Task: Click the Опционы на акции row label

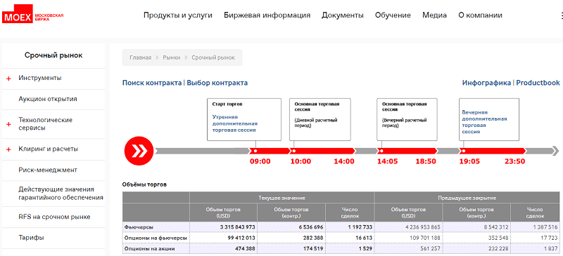Action: (151, 248)
